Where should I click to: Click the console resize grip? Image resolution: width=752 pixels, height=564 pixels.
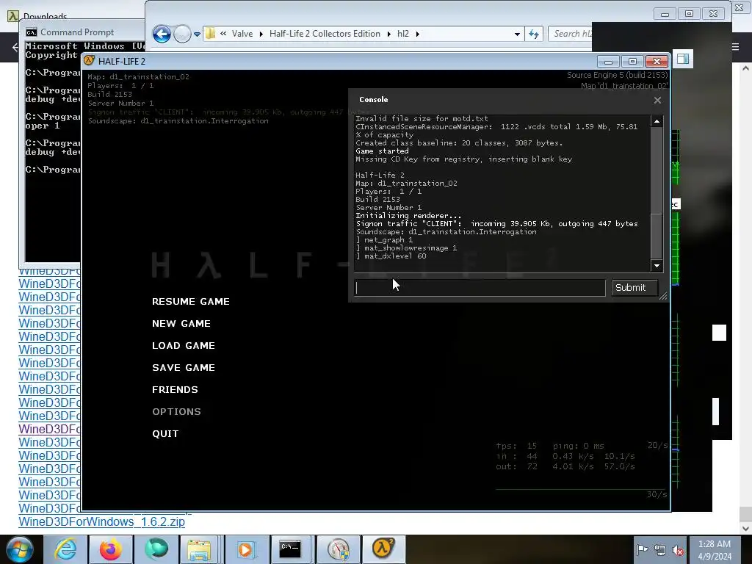point(663,297)
